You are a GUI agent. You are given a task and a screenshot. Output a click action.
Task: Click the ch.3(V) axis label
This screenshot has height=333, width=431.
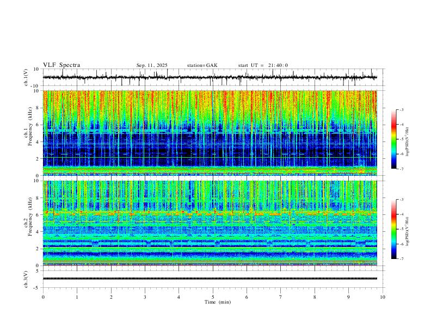click(26, 279)
